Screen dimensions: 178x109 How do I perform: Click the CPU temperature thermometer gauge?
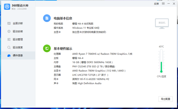tap(161, 61)
